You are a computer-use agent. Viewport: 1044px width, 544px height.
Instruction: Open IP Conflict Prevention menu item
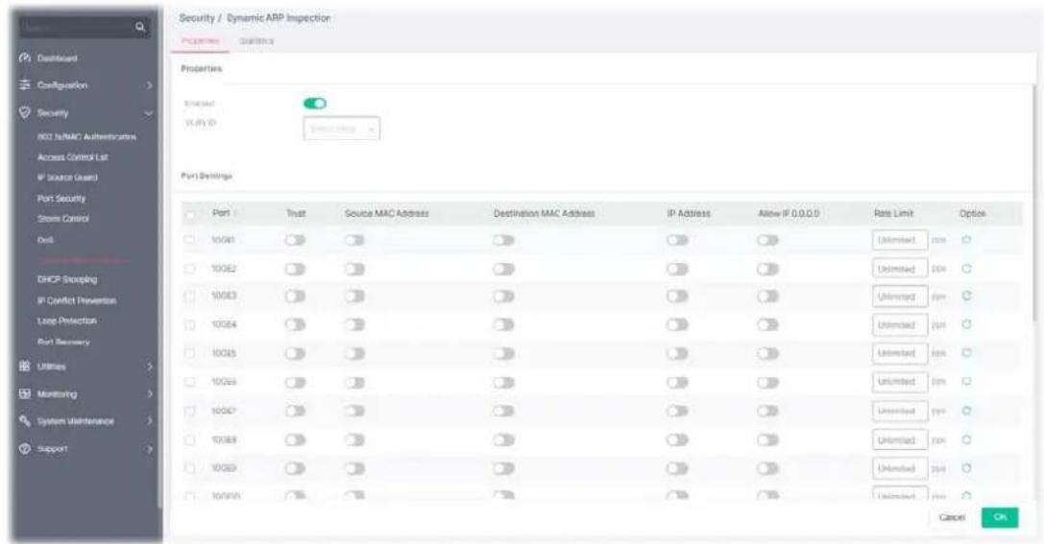click(x=77, y=300)
